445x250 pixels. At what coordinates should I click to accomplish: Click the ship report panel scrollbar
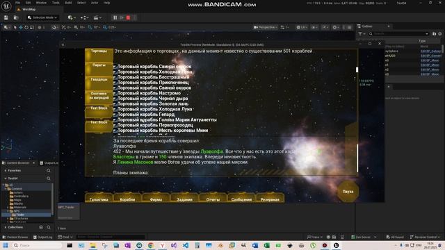357,158
